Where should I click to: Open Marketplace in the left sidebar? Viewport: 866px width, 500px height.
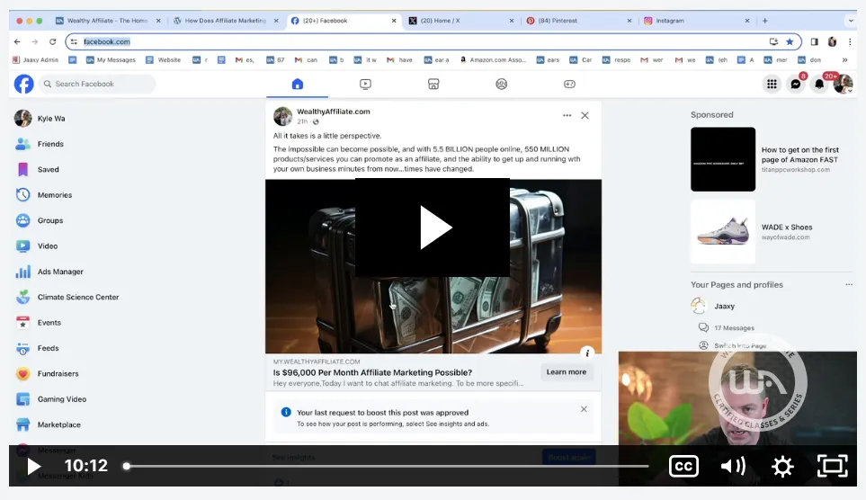(x=59, y=424)
